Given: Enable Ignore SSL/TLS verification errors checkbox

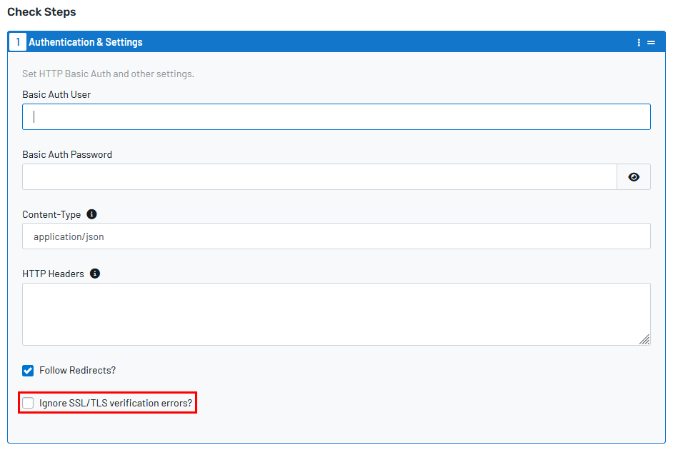Looking at the screenshot, I should point(28,403).
